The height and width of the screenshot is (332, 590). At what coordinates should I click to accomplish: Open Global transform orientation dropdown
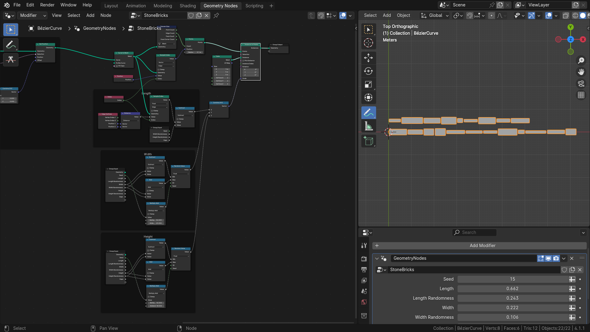(435, 15)
